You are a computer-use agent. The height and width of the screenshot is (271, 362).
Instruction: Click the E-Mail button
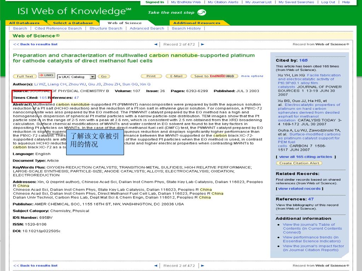176,76
